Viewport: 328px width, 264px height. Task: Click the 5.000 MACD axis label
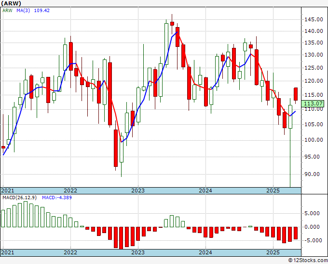312,213
